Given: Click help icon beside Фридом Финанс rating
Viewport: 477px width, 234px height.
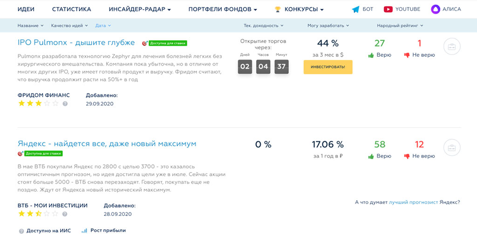Looking at the screenshot, I should pyautogui.click(x=65, y=104).
